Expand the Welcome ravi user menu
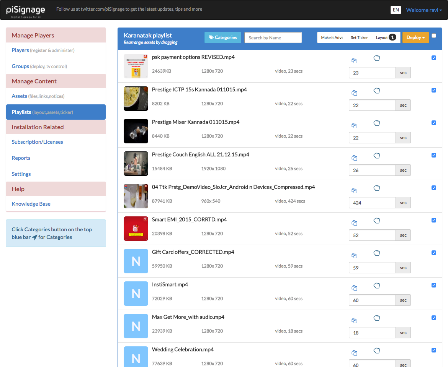 point(424,10)
